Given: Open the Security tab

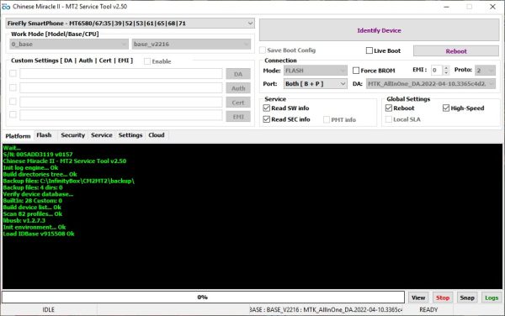Looking at the screenshot, I should coord(72,135).
